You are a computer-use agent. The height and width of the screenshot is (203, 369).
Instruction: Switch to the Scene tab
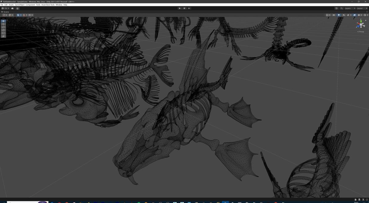click(x=6, y=12)
